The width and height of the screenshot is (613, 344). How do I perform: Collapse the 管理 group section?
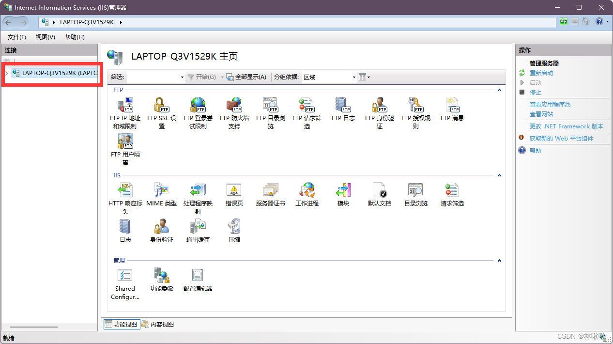pyautogui.click(x=499, y=261)
